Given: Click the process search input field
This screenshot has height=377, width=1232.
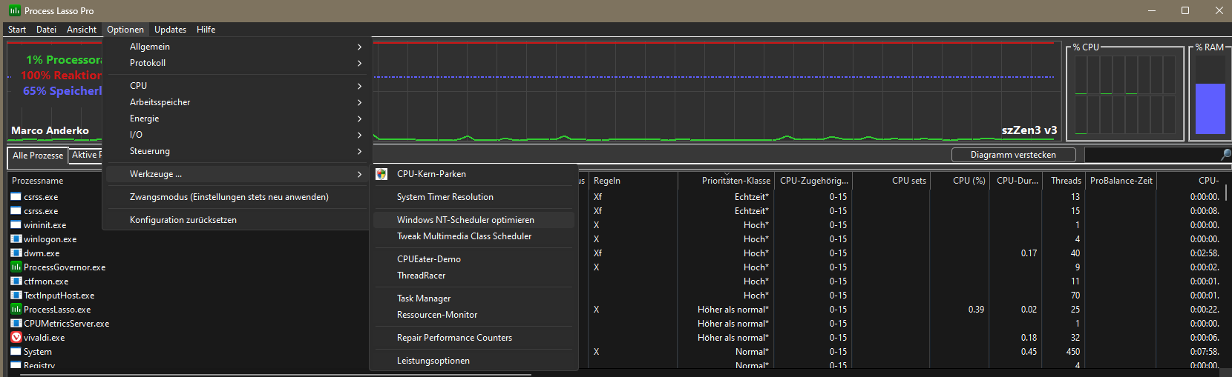Looking at the screenshot, I should click(1152, 154).
